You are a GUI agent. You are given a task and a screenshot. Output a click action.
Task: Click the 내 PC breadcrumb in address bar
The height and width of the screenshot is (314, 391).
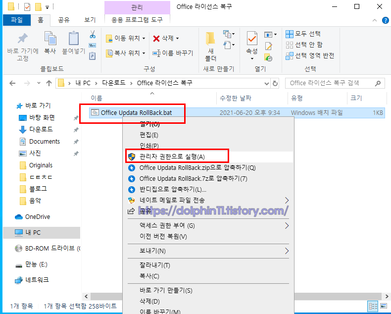[83, 83]
